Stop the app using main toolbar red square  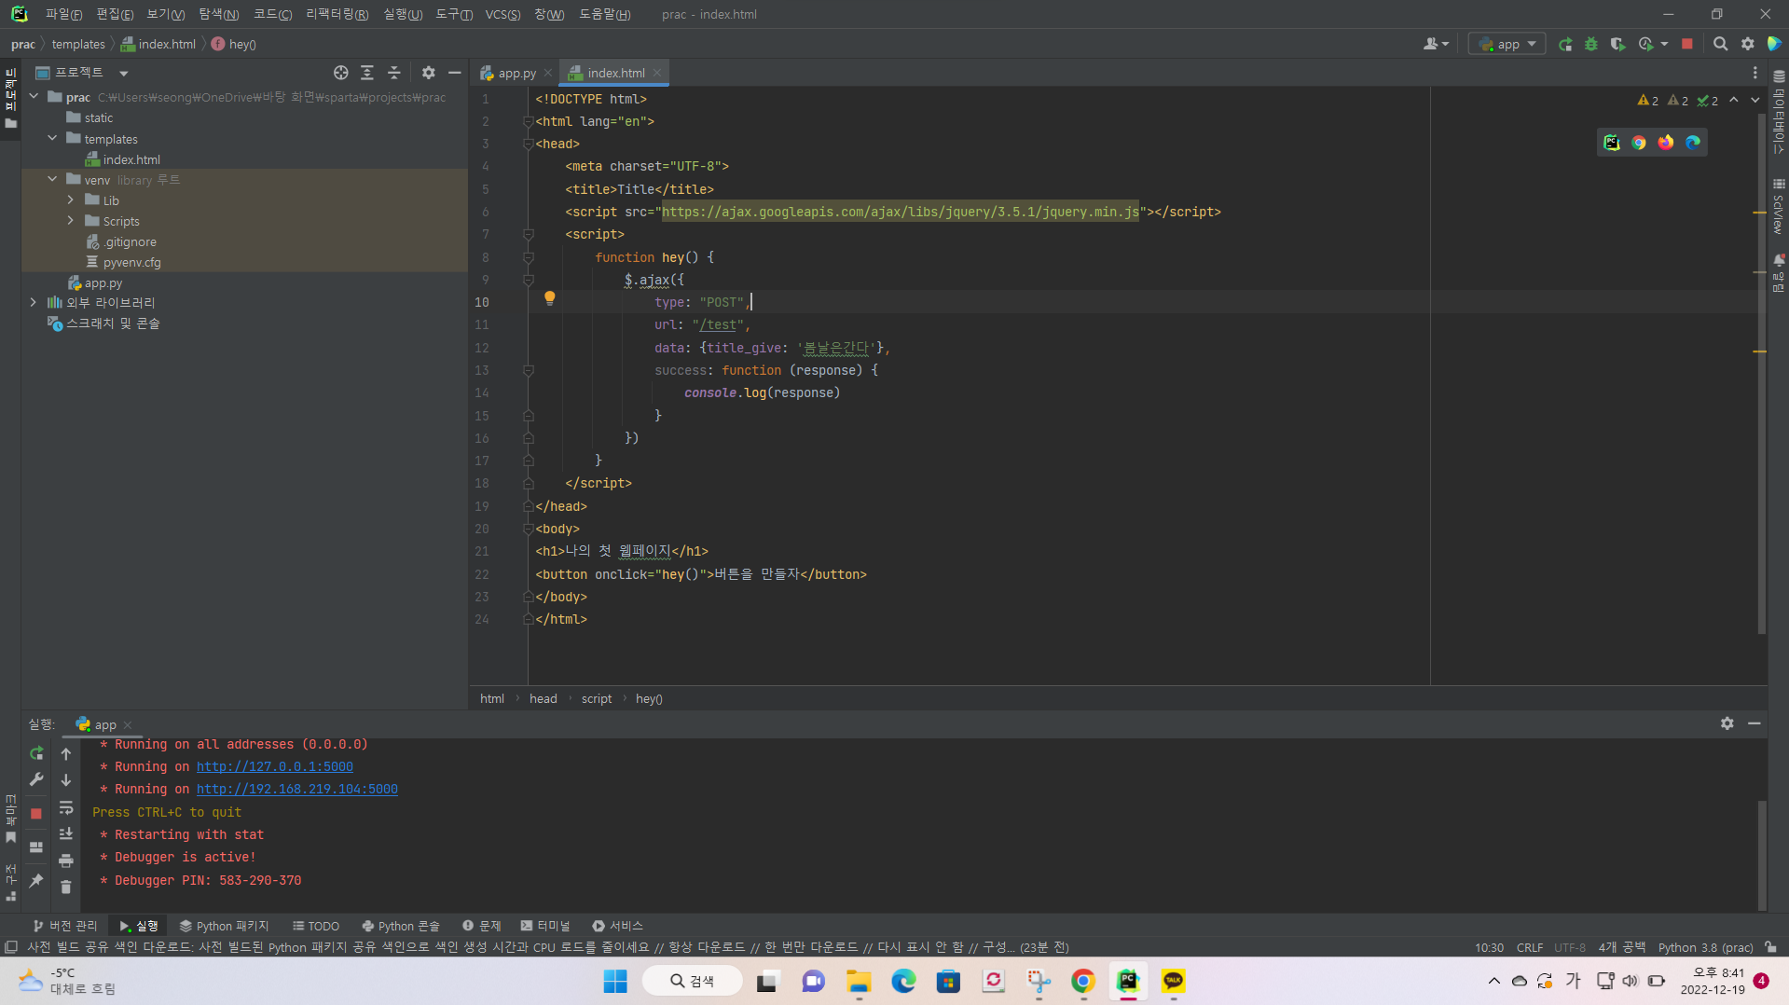point(1686,44)
